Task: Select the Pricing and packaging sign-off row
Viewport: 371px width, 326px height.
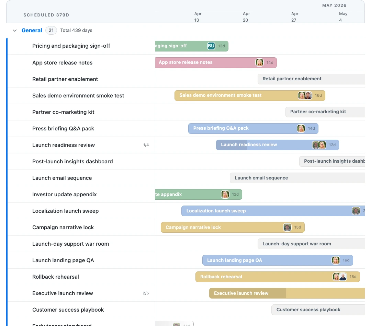Action: tap(81, 46)
